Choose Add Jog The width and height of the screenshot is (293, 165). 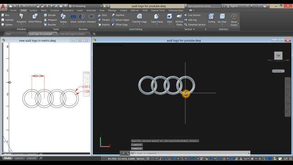click(x=190, y=20)
